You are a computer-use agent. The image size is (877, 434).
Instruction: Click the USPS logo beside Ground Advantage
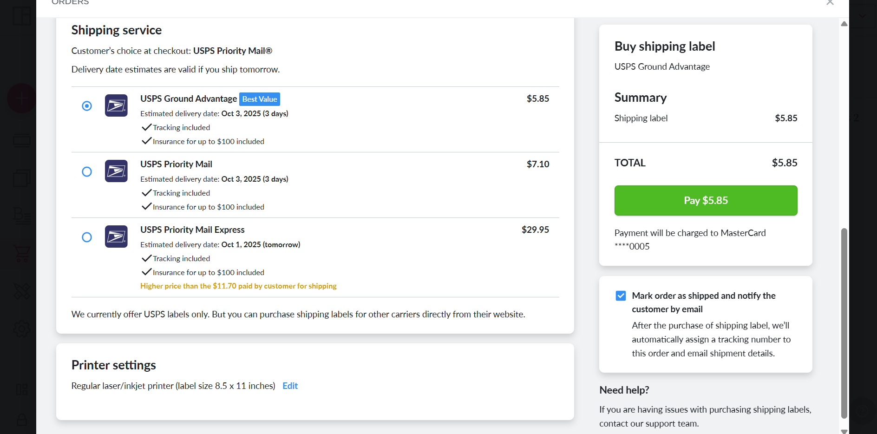click(116, 105)
